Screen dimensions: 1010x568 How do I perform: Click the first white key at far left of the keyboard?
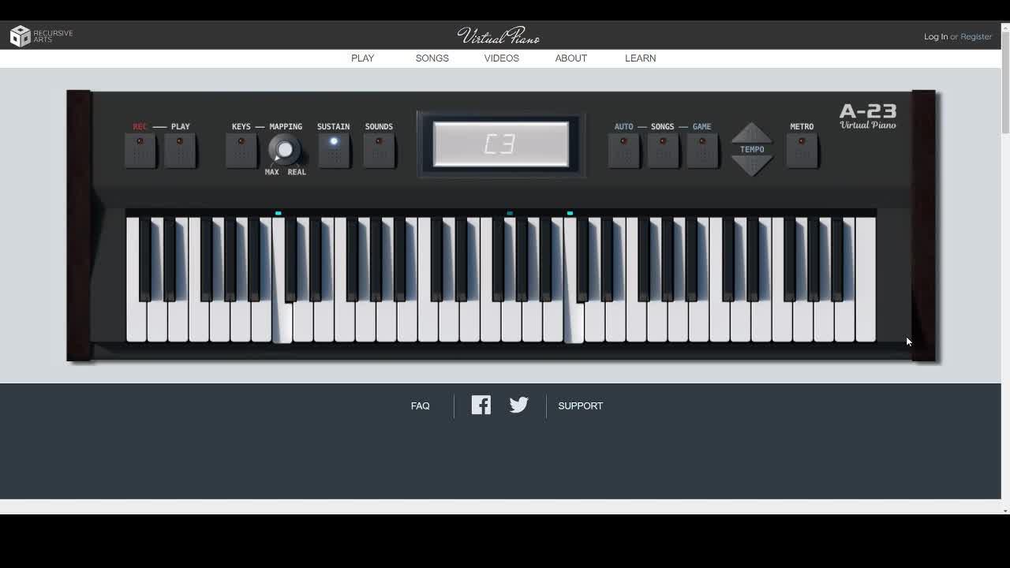[136, 323]
